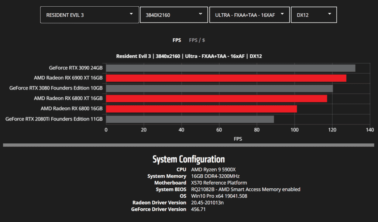Click the Radeon RX 6800 16GB bar
Screen dimensions: 378x222
click(x=201, y=109)
